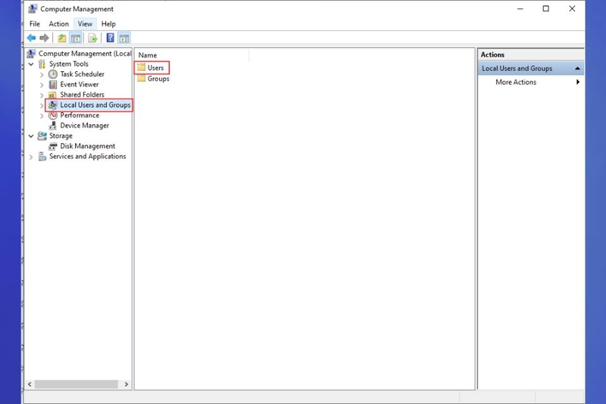Click the Local Users and Groups icon in tree
606x404 pixels.
[x=53, y=105]
